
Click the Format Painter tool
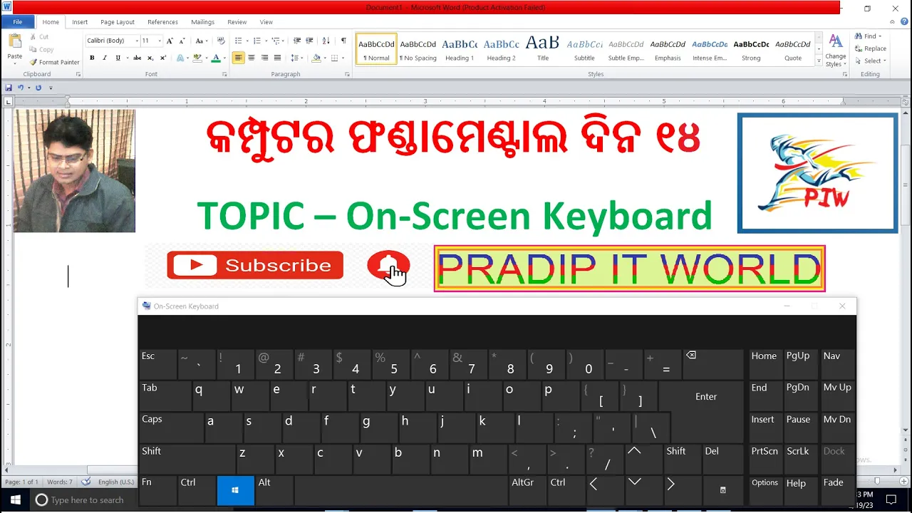tap(54, 62)
